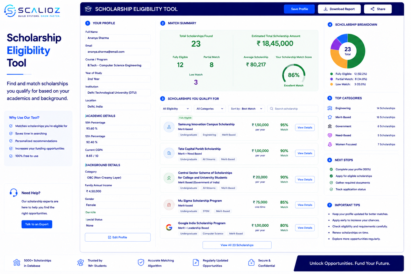Click the Merit-Based star icon

[330, 117]
